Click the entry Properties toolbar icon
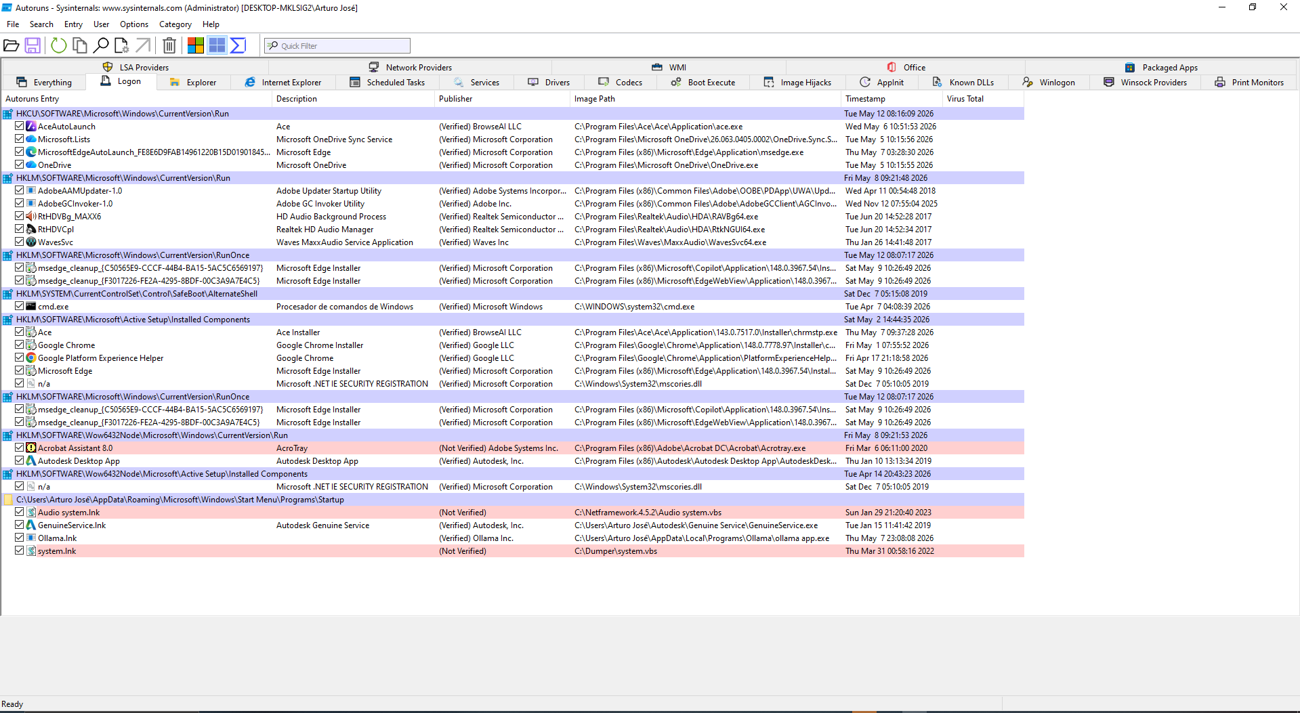This screenshot has height=713, width=1300. 121,45
